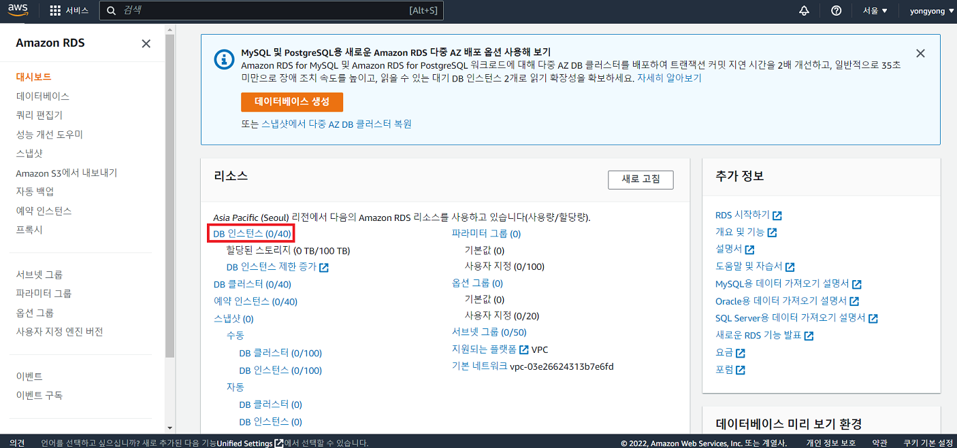This screenshot has height=448, width=957.
Task: Open 스냅샷 in the sidebar
Action: coord(29,154)
